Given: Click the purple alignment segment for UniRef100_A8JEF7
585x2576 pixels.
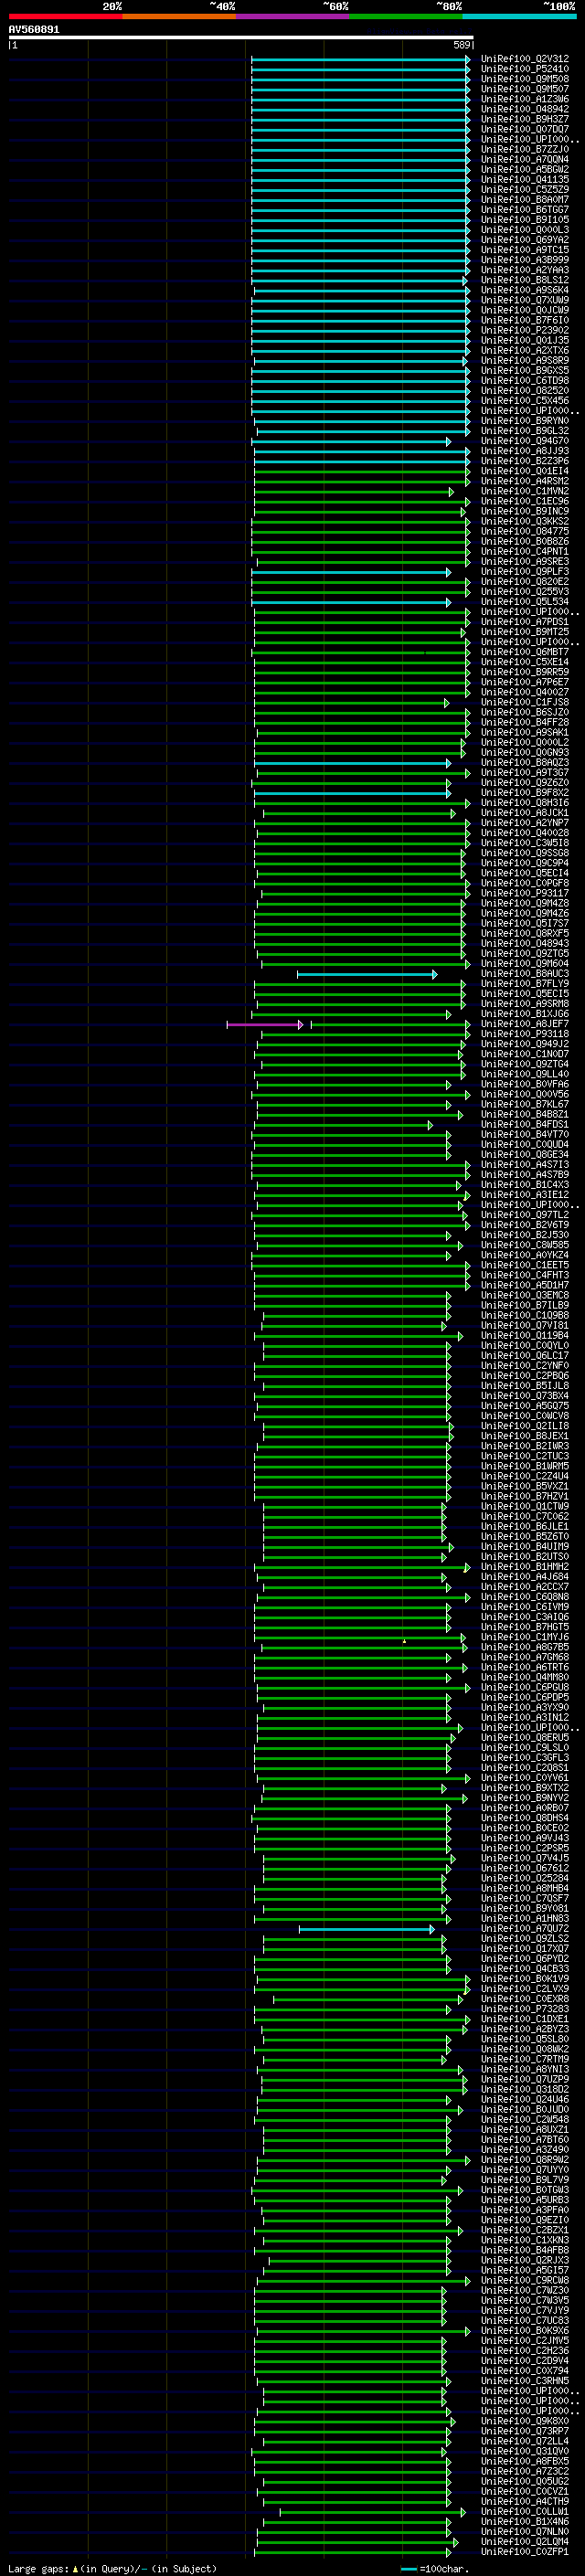Looking at the screenshot, I should click(265, 1025).
